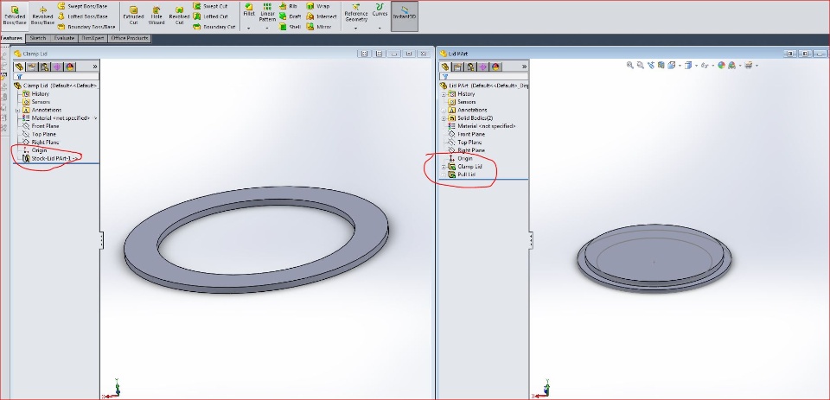Open ConfigurationManager tab in Lid PArt window
Screen dimensions: 830x400
(470, 67)
